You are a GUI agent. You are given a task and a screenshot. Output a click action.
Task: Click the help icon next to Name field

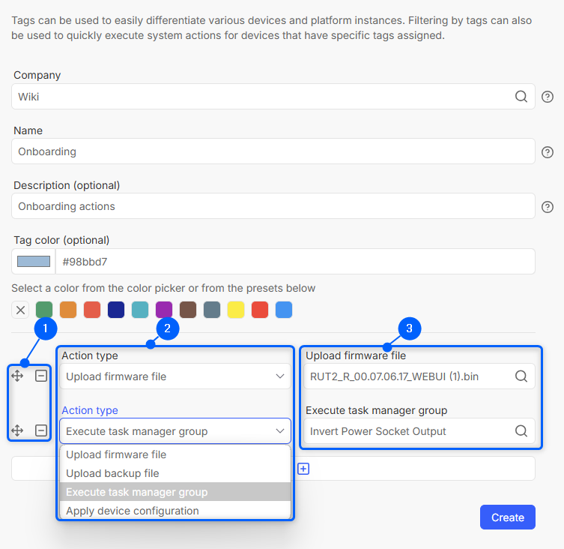(x=548, y=152)
